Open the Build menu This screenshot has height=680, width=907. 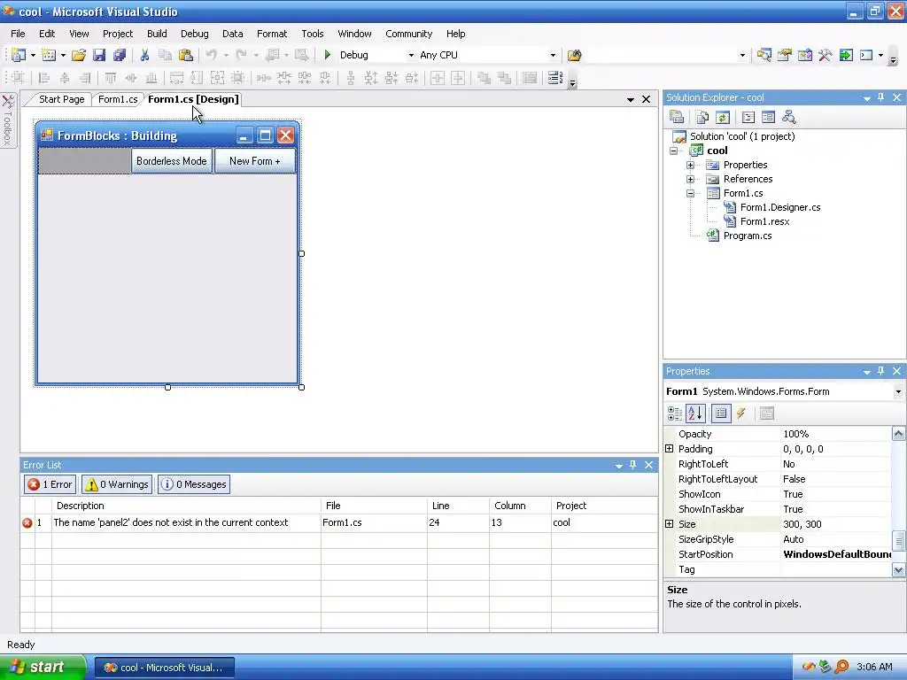coord(157,34)
